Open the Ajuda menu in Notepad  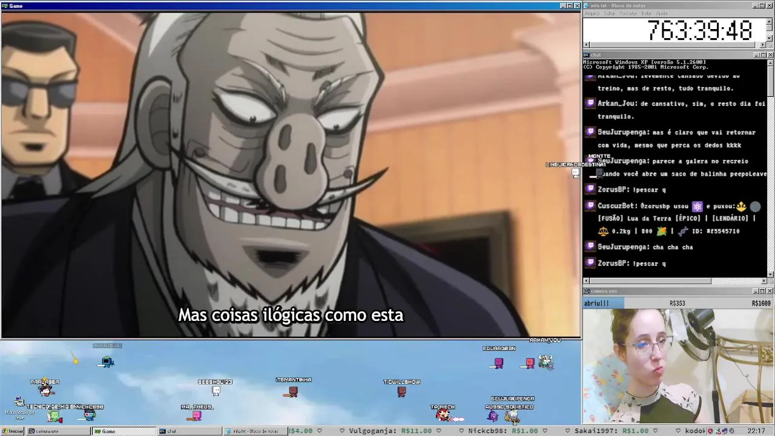(662, 13)
